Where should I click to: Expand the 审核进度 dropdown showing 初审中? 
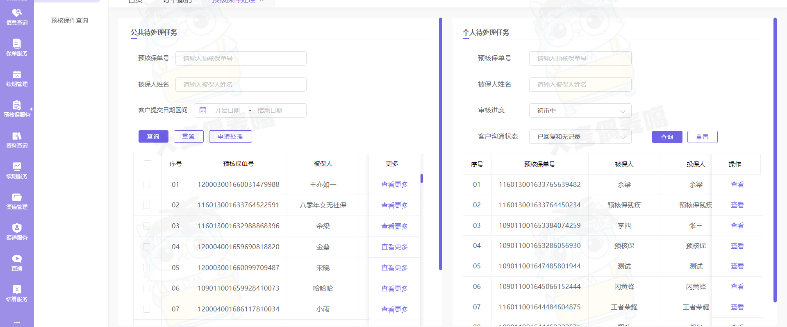coord(580,111)
